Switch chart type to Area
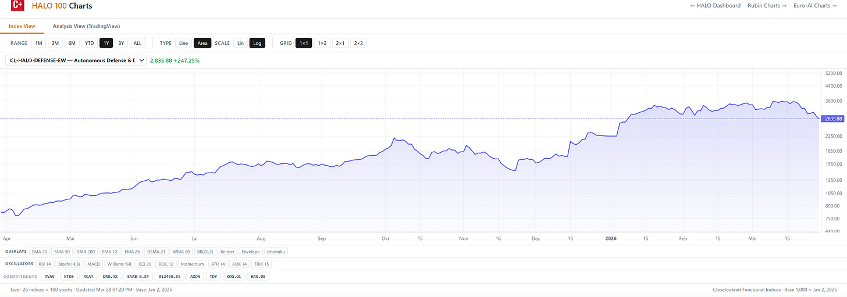 202,43
